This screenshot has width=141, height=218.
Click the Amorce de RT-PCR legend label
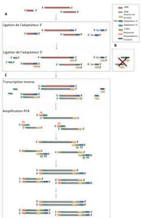pos(129,16)
